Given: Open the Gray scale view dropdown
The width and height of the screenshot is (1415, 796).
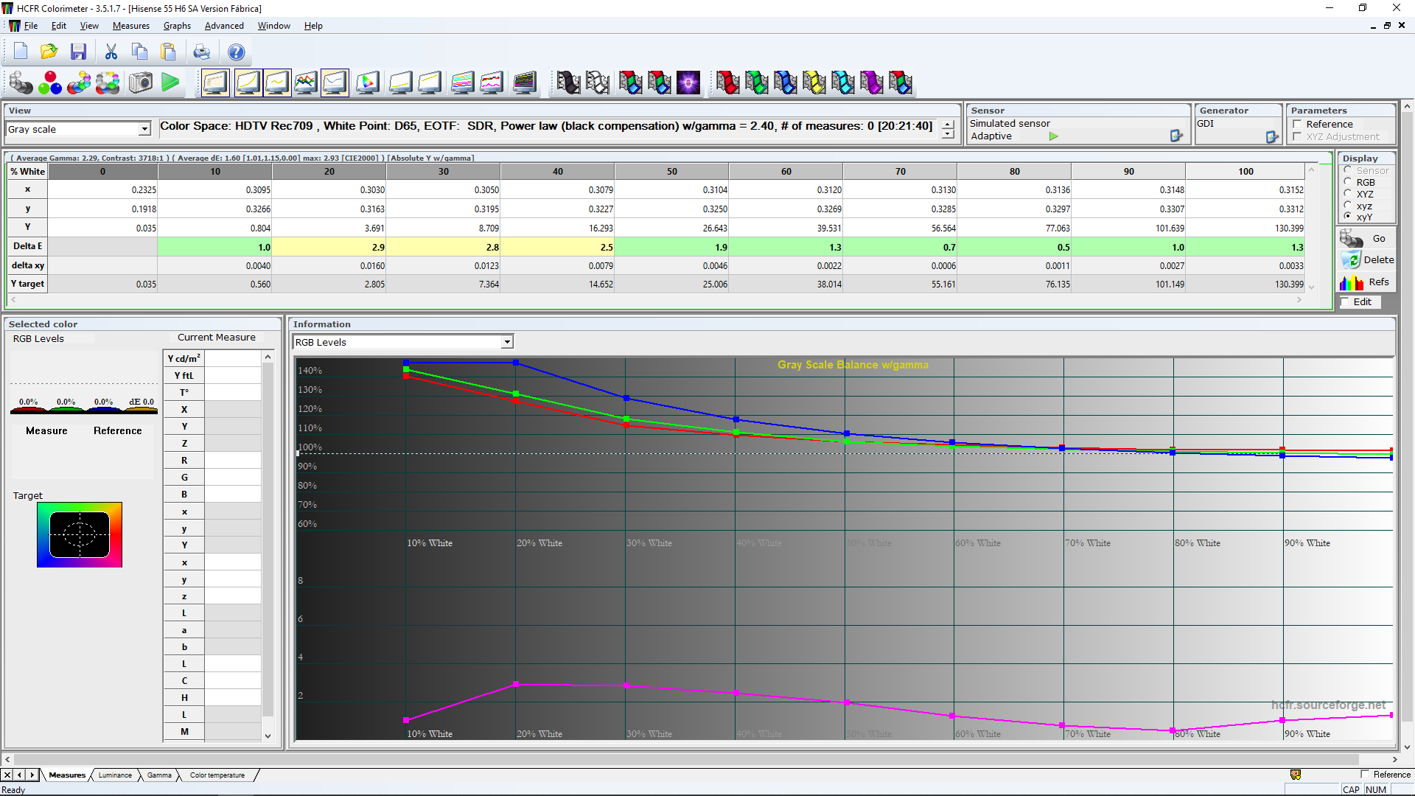Looking at the screenshot, I should click(144, 129).
